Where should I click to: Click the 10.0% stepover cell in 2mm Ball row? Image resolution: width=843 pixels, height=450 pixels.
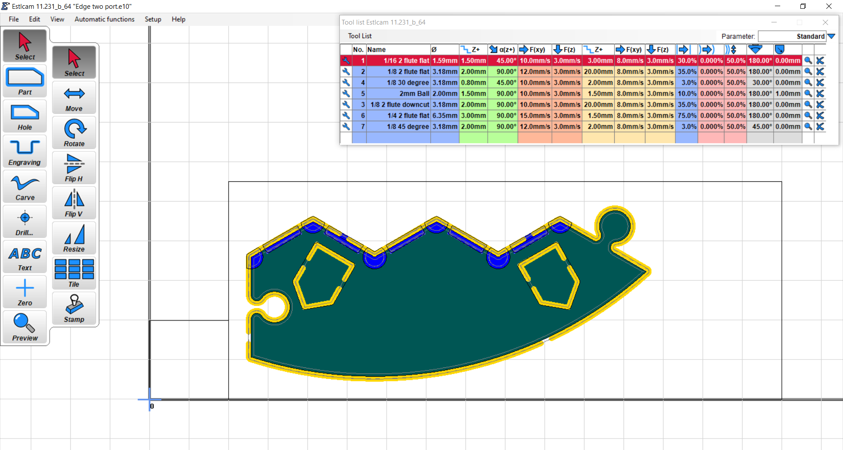687,94
